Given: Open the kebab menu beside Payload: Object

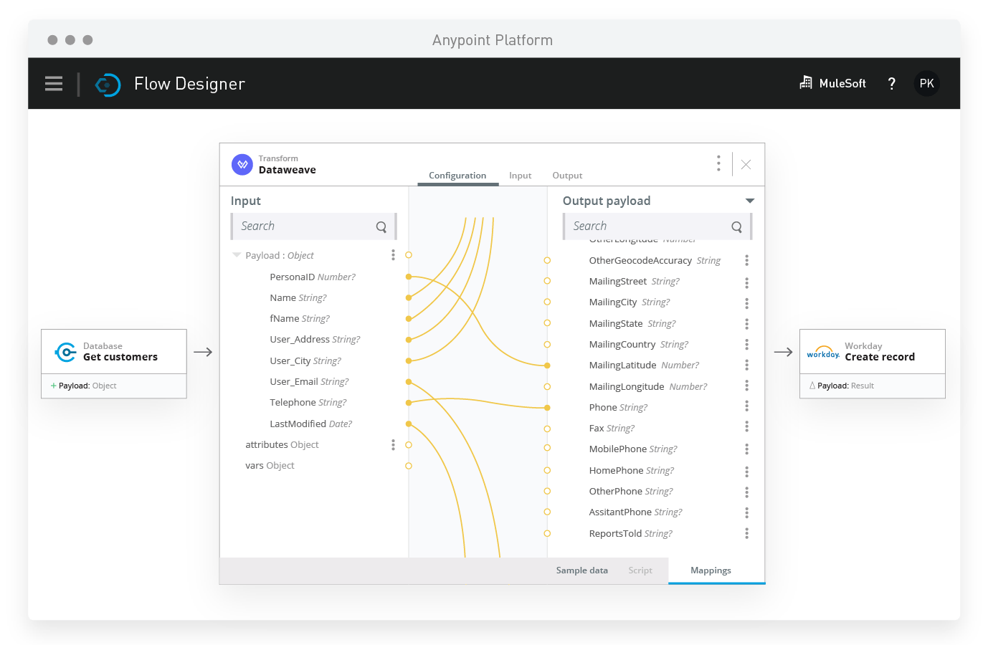Looking at the screenshot, I should [x=393, y=254].
